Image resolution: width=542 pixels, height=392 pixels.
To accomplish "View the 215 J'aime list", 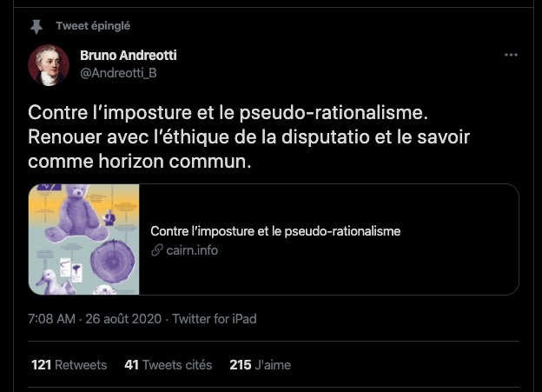I will 260,365.
